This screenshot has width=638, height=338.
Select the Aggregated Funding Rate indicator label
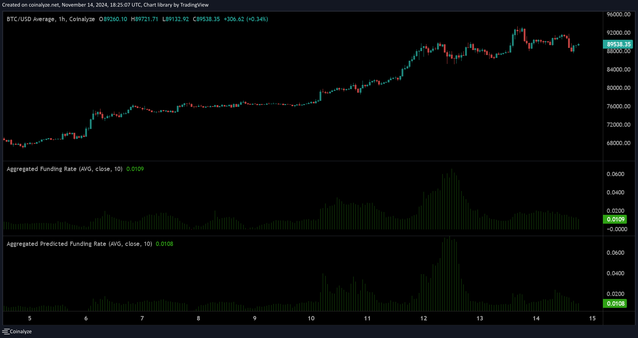(64, 169)
